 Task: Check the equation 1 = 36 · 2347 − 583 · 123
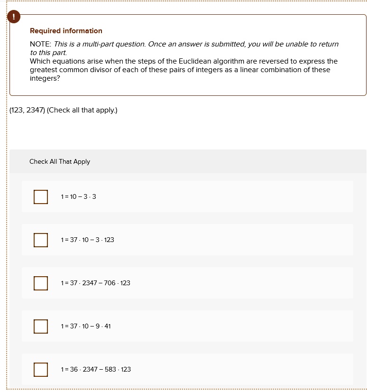point(41,369)
